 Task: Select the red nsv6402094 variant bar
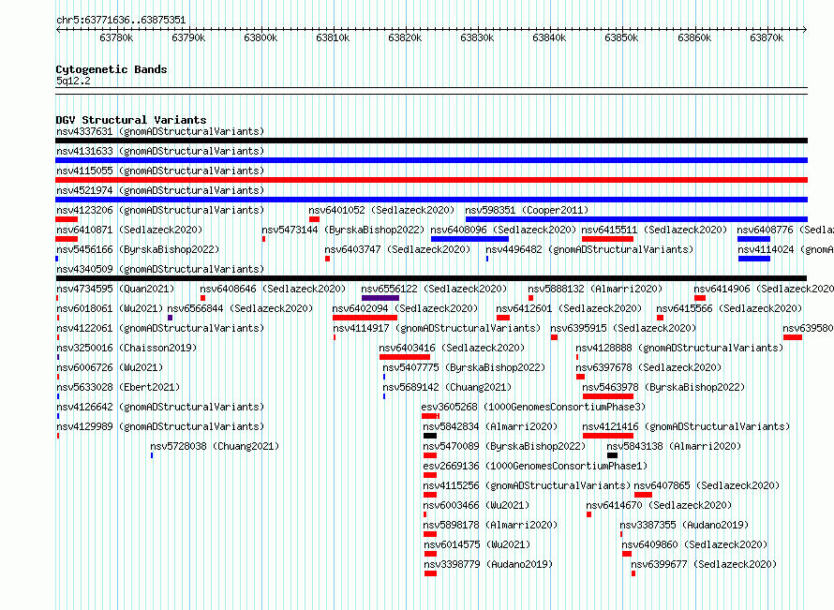click(365, 318)
